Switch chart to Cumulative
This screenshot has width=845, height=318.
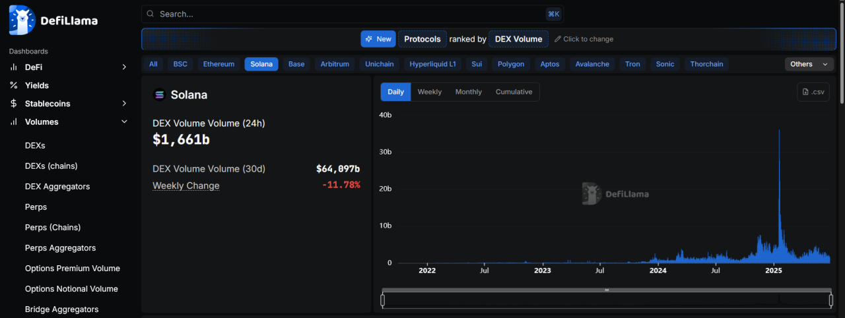pyautogui.click(x=514, y=92)
